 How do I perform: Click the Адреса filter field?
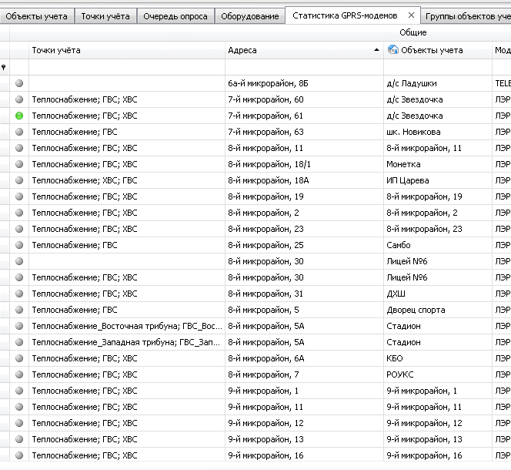[x=305, y=67]
